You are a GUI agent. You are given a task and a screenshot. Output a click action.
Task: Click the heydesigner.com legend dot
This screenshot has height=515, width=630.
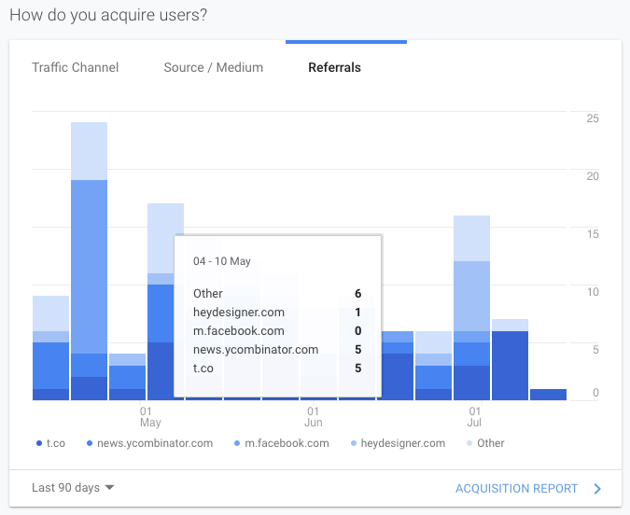[x=354, y=443]
